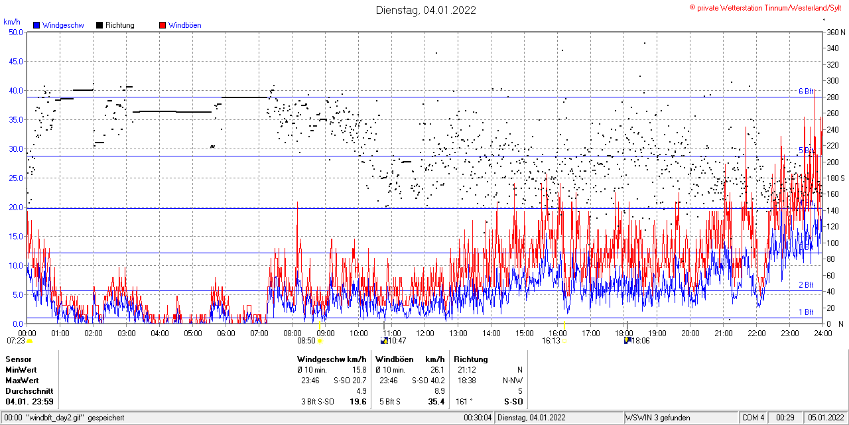The width and height of the screenshot is (849, 425).
Task: Click the MinWert row label
Action: [x=21, y=370]
